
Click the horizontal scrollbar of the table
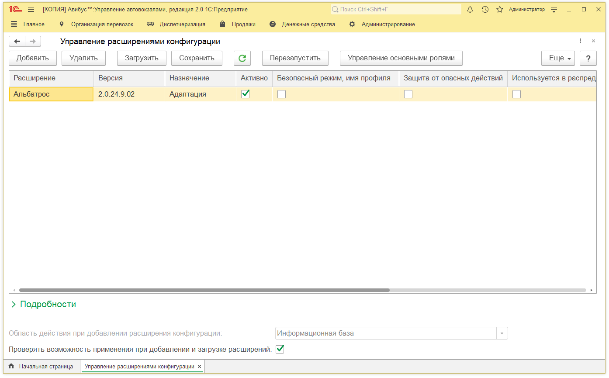coord(204,290)
